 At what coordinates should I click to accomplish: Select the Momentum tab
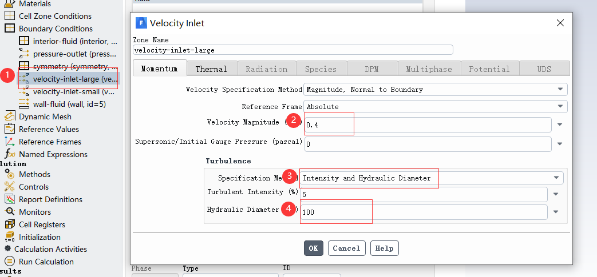pos(159,69)
